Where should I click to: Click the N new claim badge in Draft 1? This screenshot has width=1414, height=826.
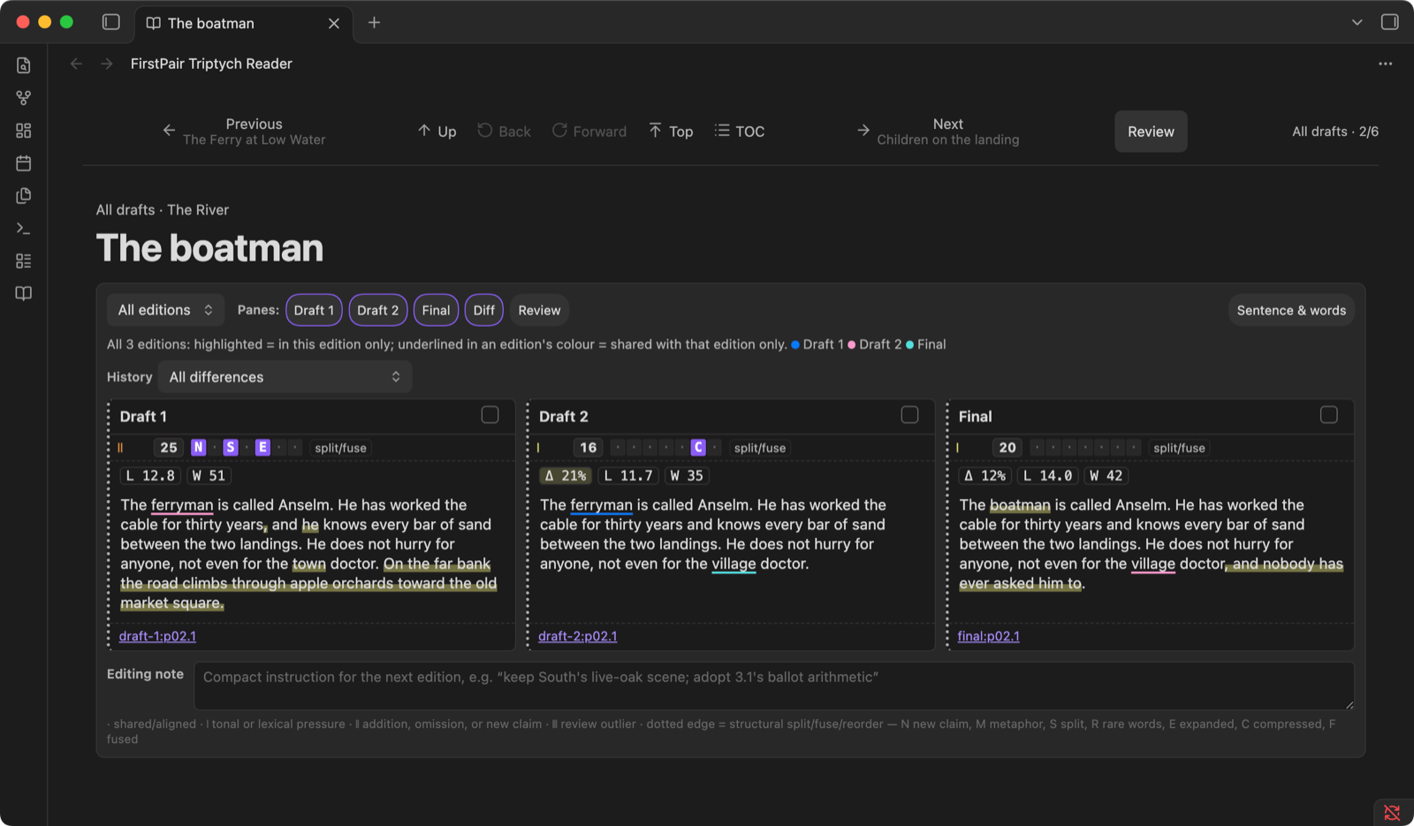click(x=199, y=448)
